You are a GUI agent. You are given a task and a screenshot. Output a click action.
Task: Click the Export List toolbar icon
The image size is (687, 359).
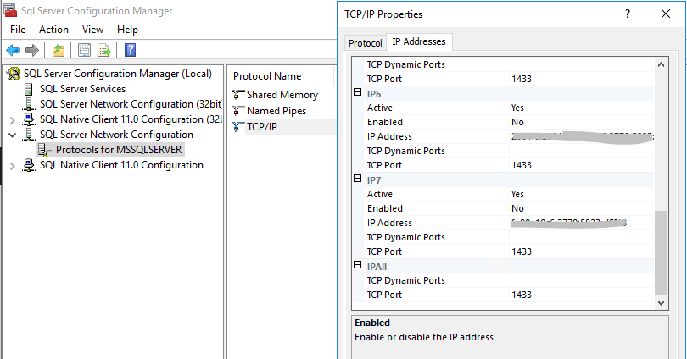(104, 50)
